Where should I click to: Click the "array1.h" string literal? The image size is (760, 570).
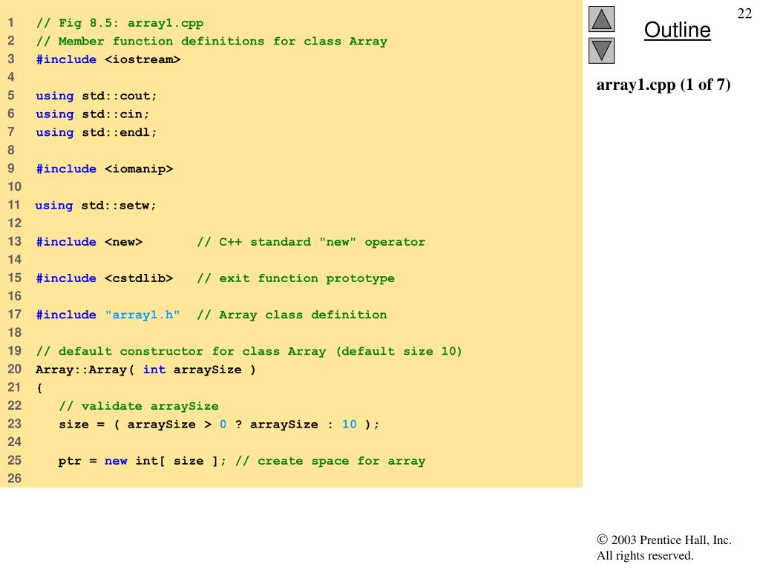pos(142,315)
